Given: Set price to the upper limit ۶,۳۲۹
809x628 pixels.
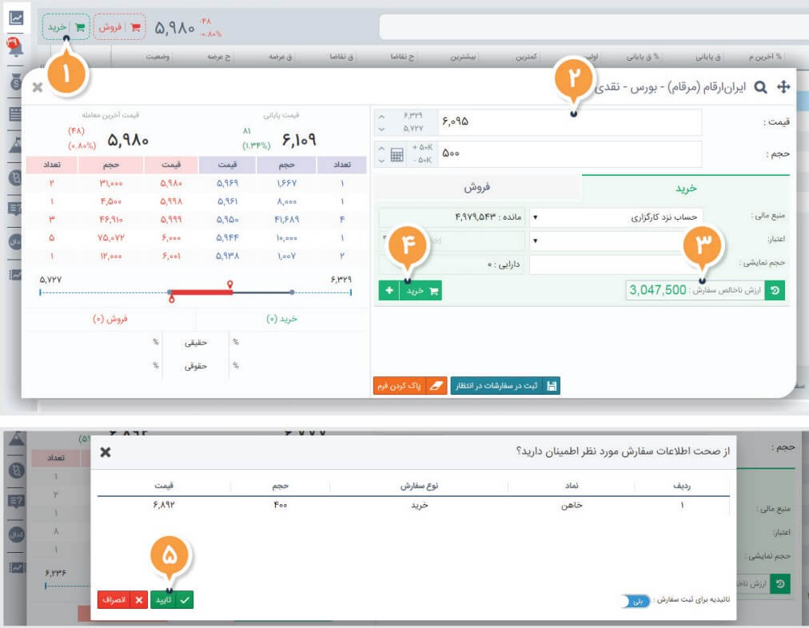Looking at the screenshot, I should [x=412, y=116].
